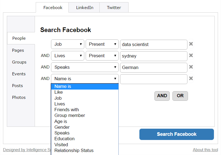Click the 'data scientist' text field
The height and width of the screenshot is (155, 221).
pos(154,45)
